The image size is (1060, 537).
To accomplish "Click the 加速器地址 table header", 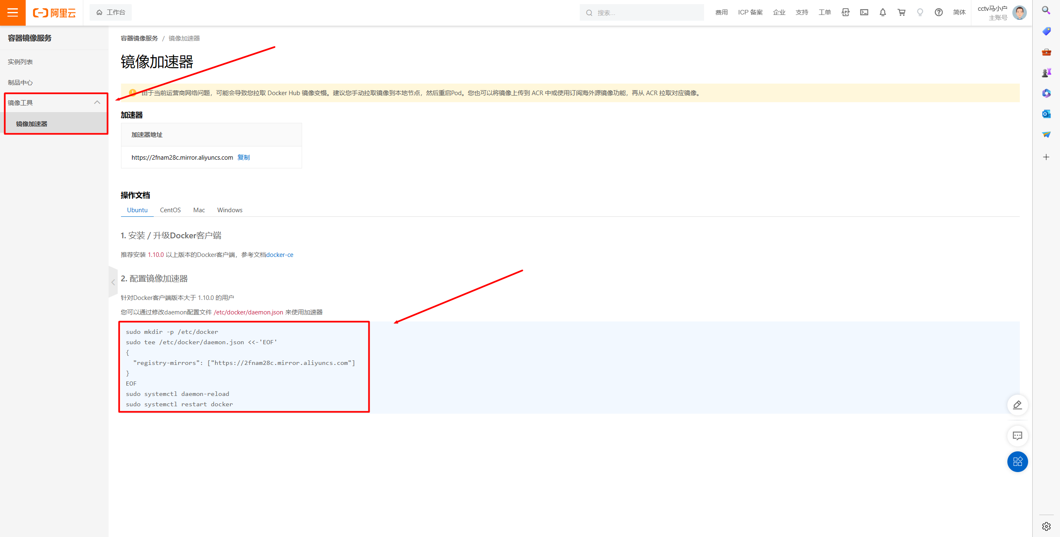I will tap(147, 134).
